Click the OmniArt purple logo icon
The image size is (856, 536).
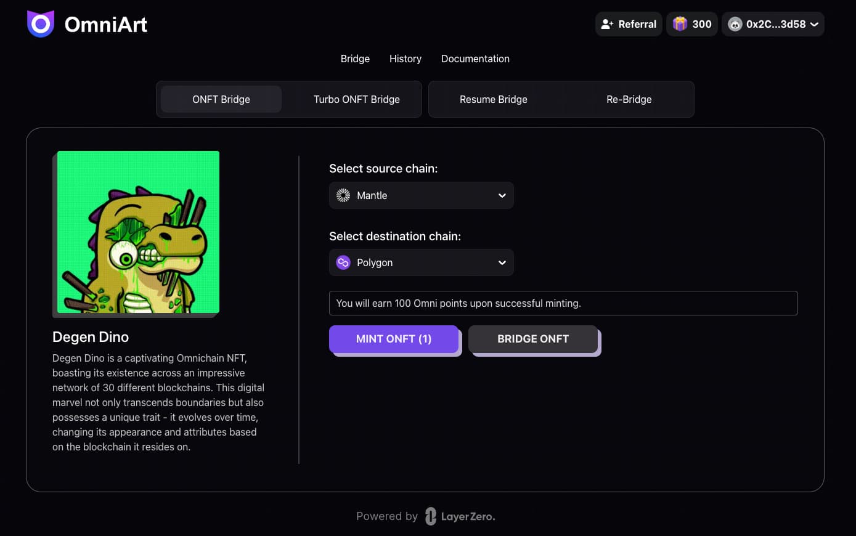[41, 24]
